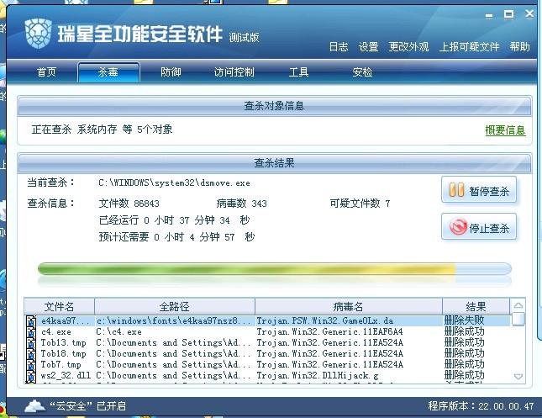The width and height of the screenshot is (542, 418).
Task: Switch to the 安检 tab
Action: tap(362, 72)
